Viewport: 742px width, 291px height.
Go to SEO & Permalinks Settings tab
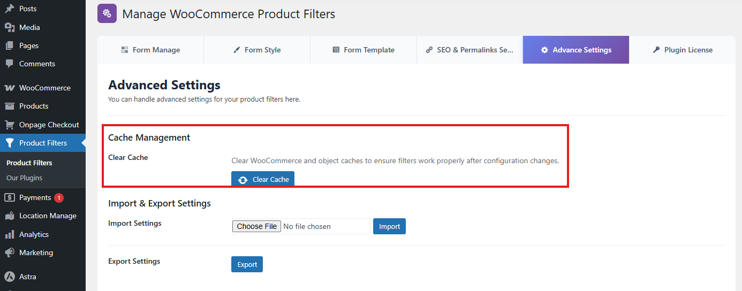[x=470, y=50]
